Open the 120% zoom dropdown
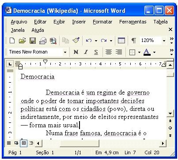178x160 pixels. coord(164,41)
